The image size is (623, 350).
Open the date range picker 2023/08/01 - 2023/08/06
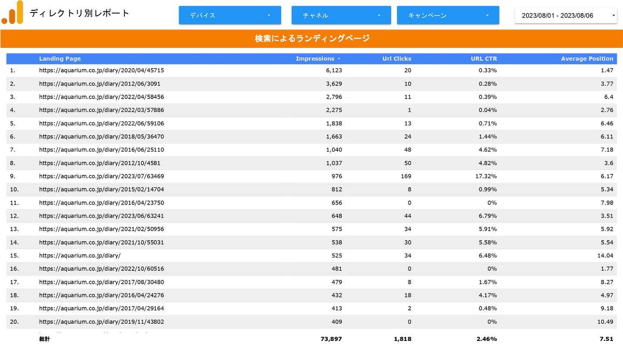point(566,15)
